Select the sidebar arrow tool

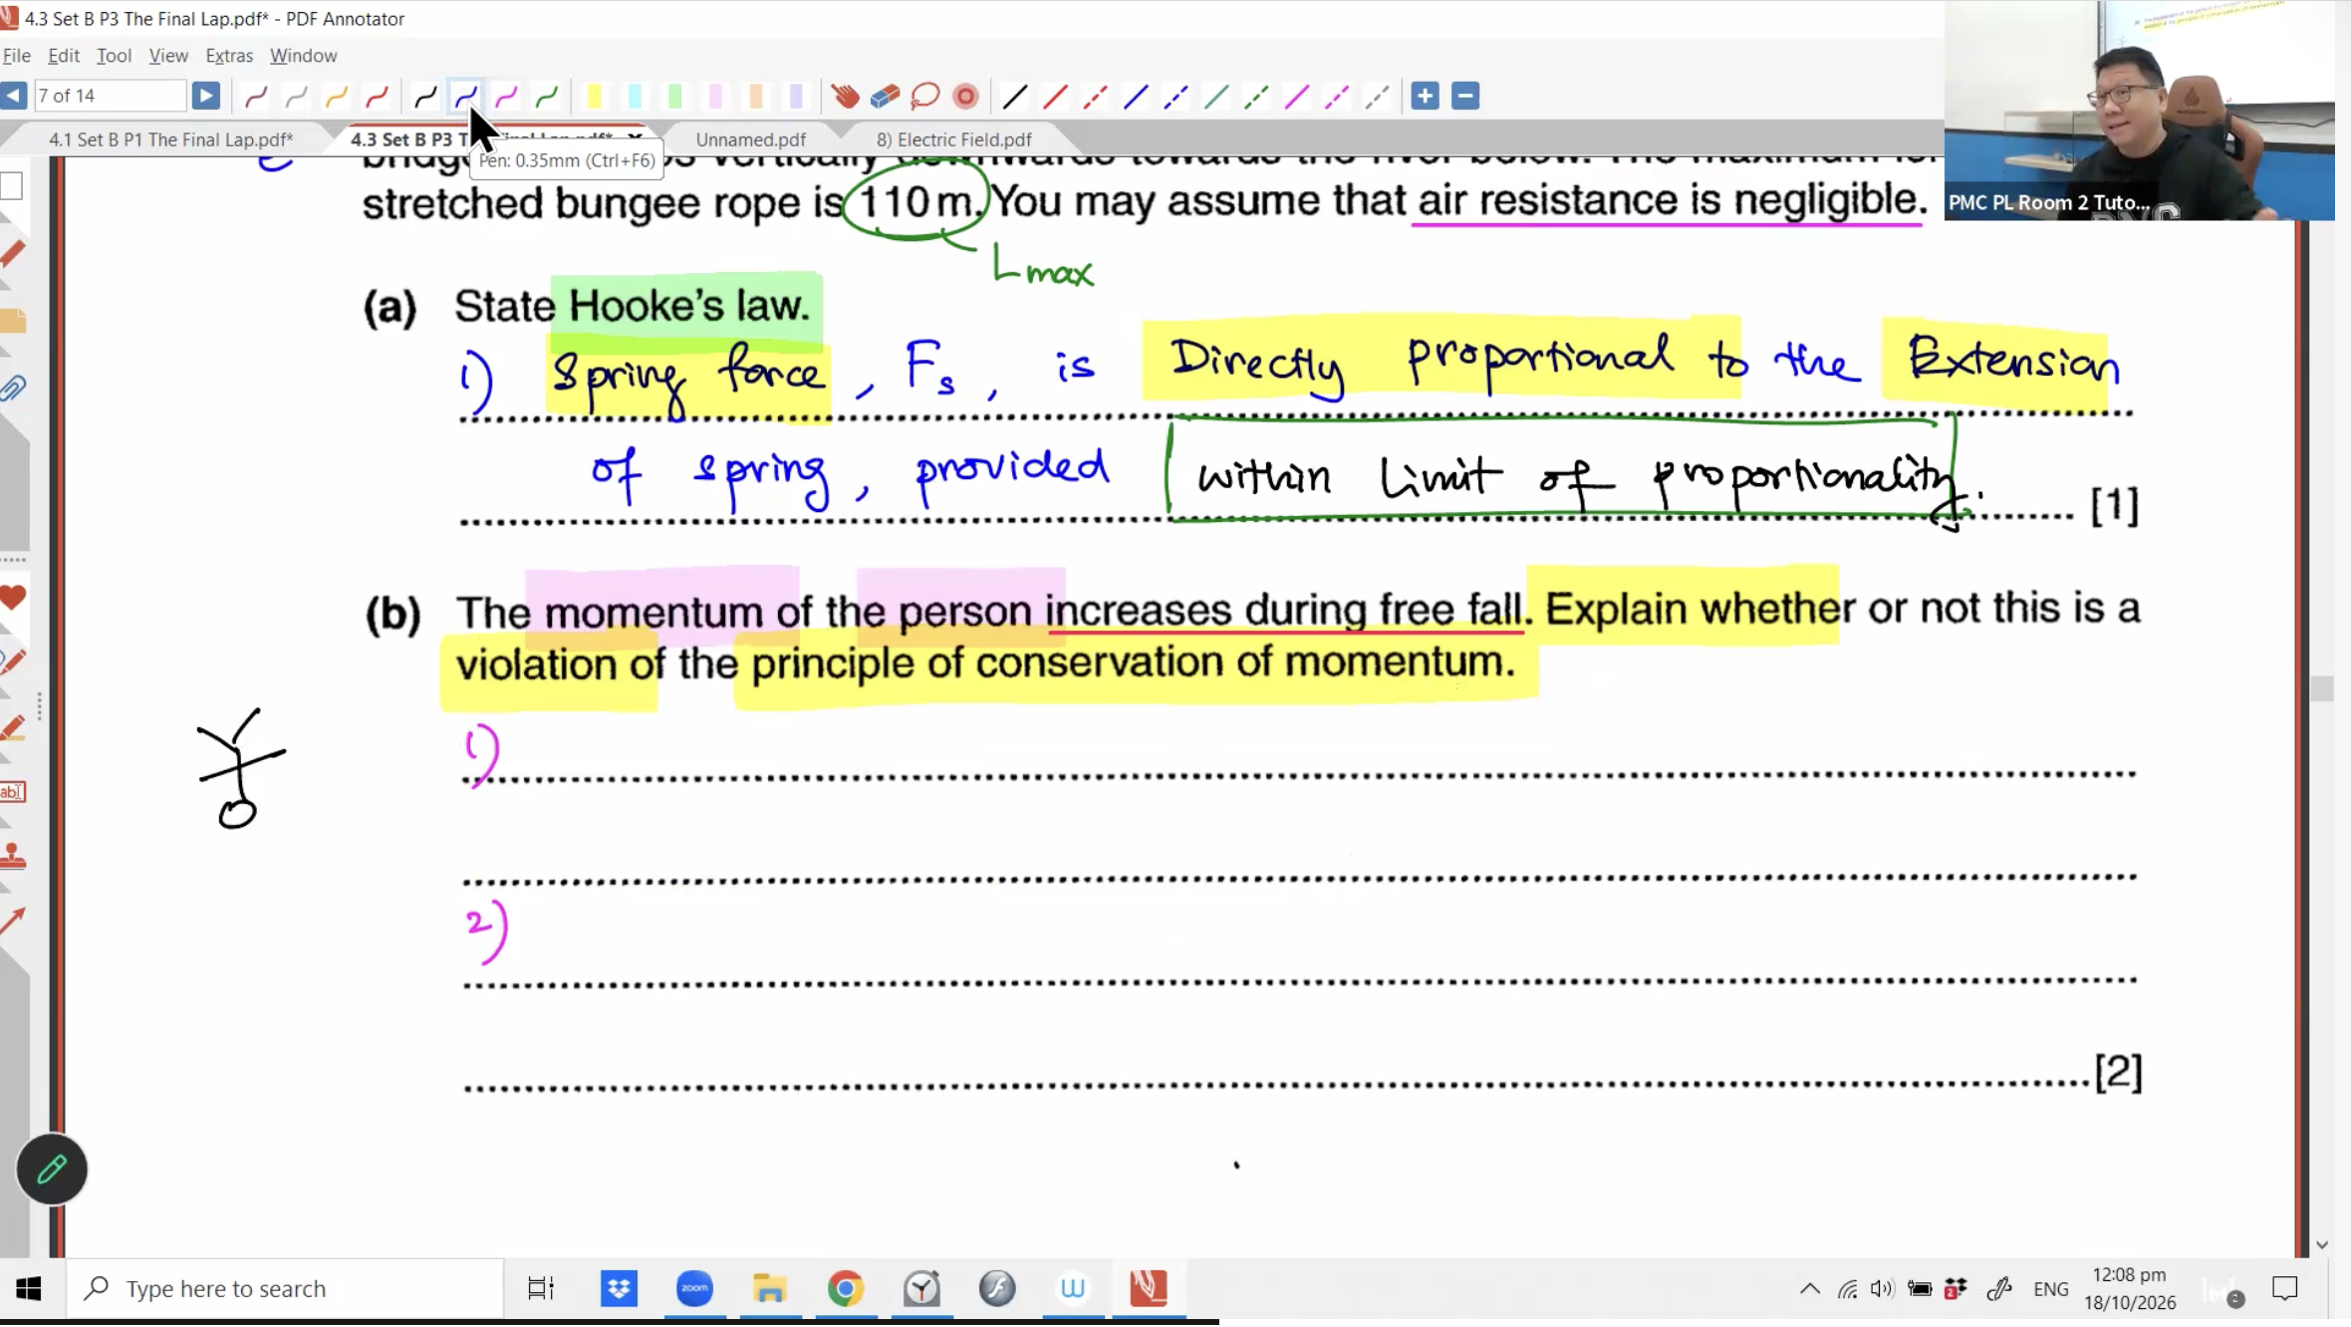(x=13, y=922)
